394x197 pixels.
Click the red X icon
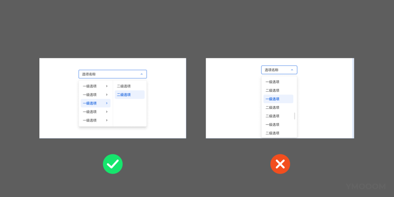pos(280,164)
